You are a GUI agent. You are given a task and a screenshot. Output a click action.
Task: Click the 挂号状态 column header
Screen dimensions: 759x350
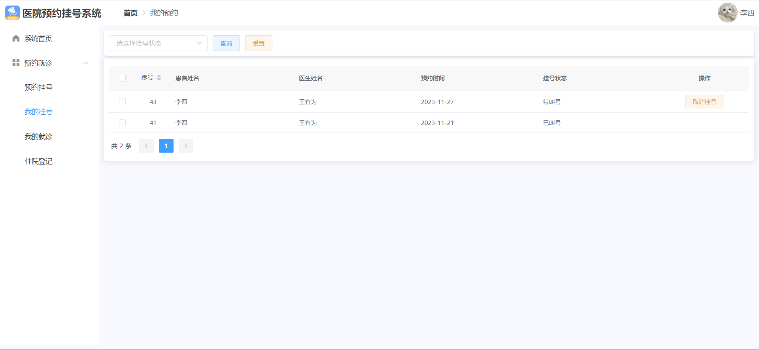[555, 78]
